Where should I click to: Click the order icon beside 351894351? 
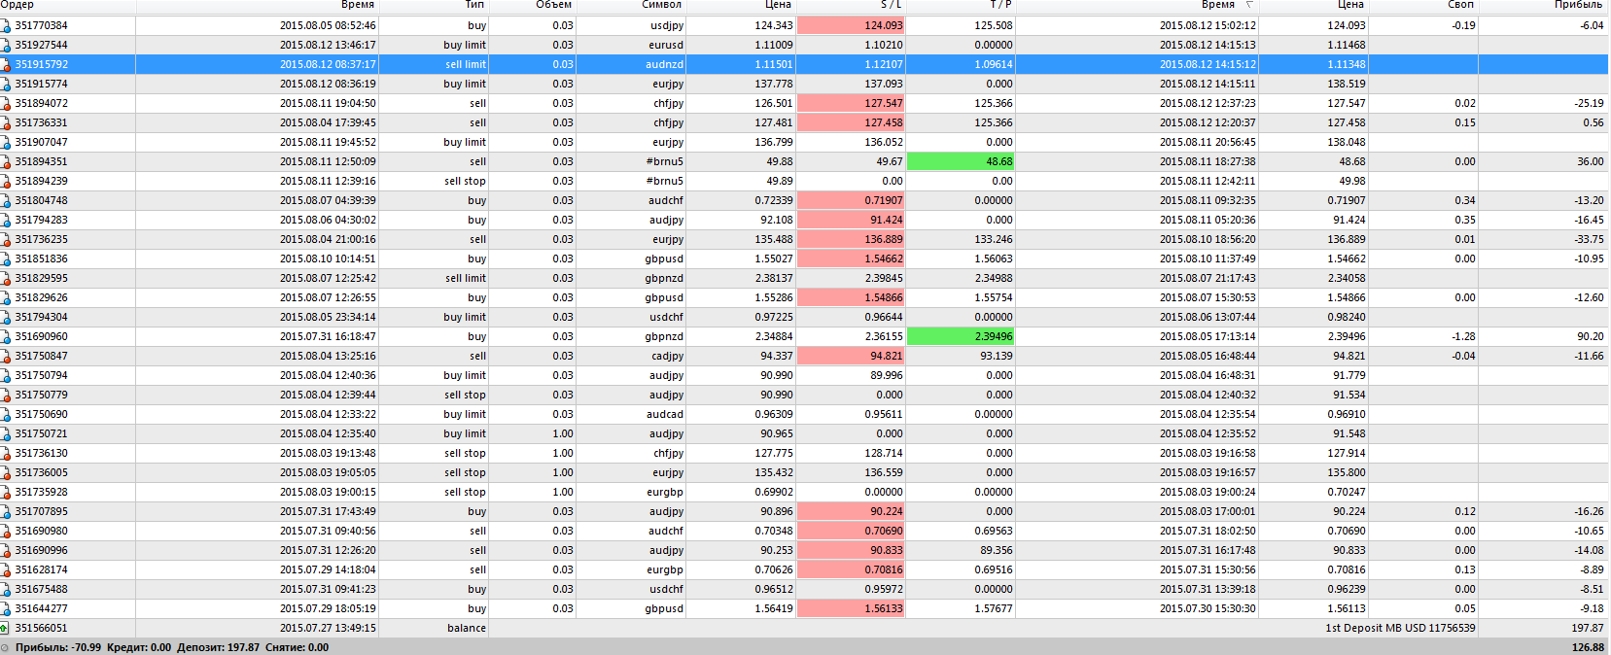pos(6,161)
